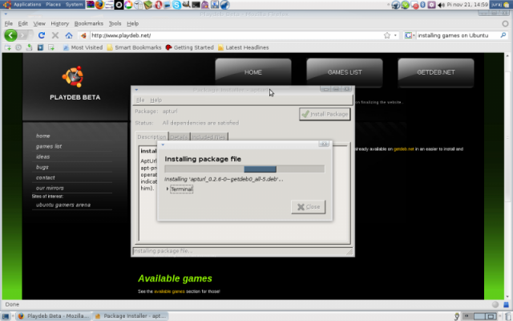513x321 pixels.
Task: Open the Latest Headlines feed bookmark
Action: tap(244, 47)
